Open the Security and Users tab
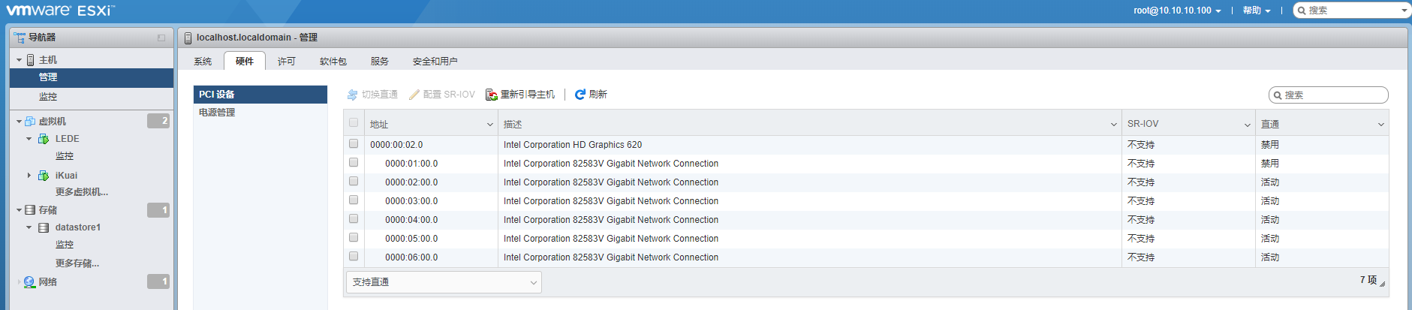The image size is (1412, 310). coord(435,62)
